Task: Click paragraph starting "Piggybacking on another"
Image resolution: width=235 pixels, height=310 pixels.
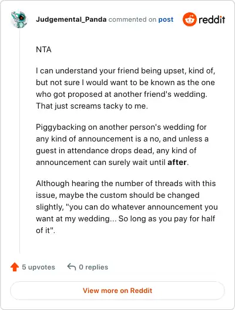Action: [x=122, y=144]
